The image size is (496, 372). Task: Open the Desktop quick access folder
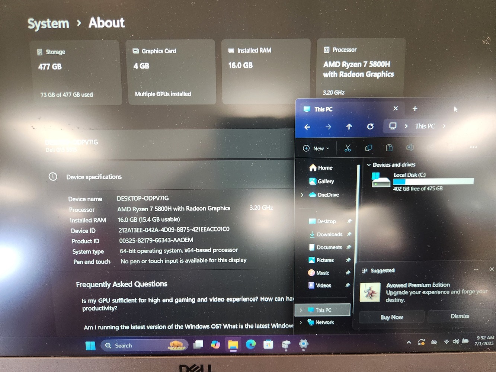pyautogui.click(x=322, y=221)
